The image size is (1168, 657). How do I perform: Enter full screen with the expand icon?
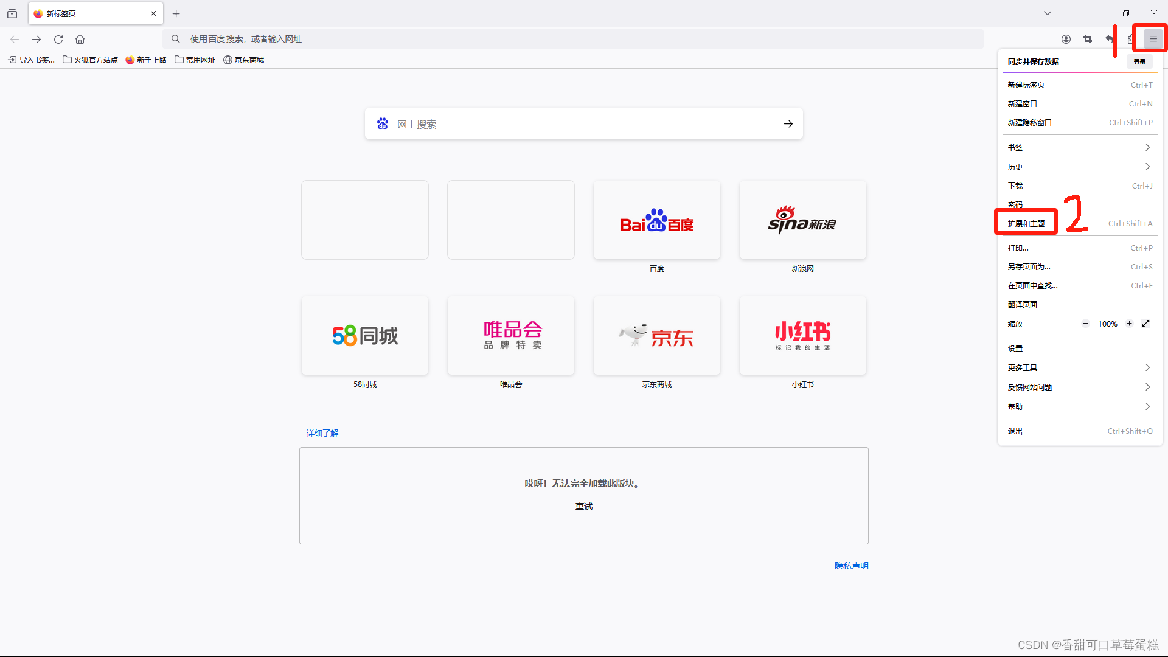(x=1146, y=324)
